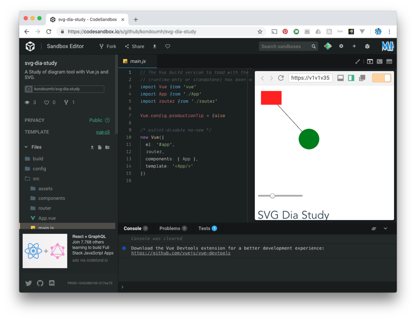Image resolution: width=416 pixels, height=320 pixels.
Task: Open the MH user avatar menu
Action: click(388, 46)
